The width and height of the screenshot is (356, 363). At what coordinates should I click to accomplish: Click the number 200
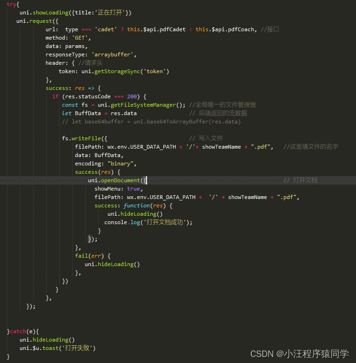132,96
